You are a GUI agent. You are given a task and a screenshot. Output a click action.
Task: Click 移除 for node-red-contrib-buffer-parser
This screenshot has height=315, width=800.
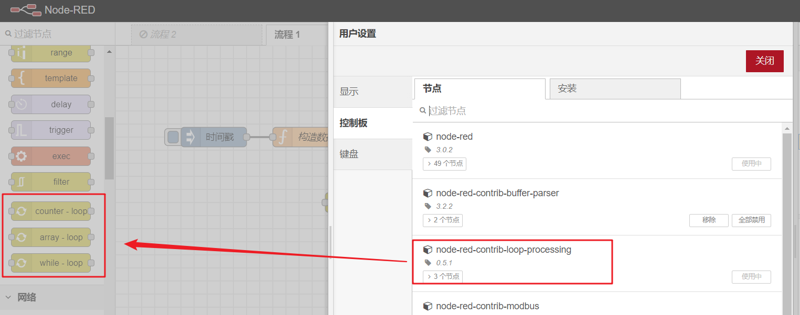pos(709,220)
